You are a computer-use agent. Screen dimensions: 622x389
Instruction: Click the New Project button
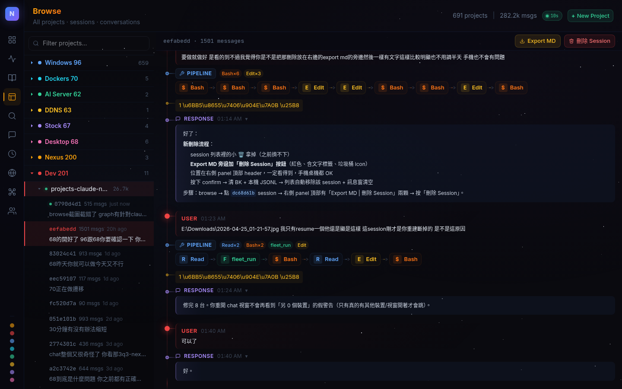[x=590, y=16]
